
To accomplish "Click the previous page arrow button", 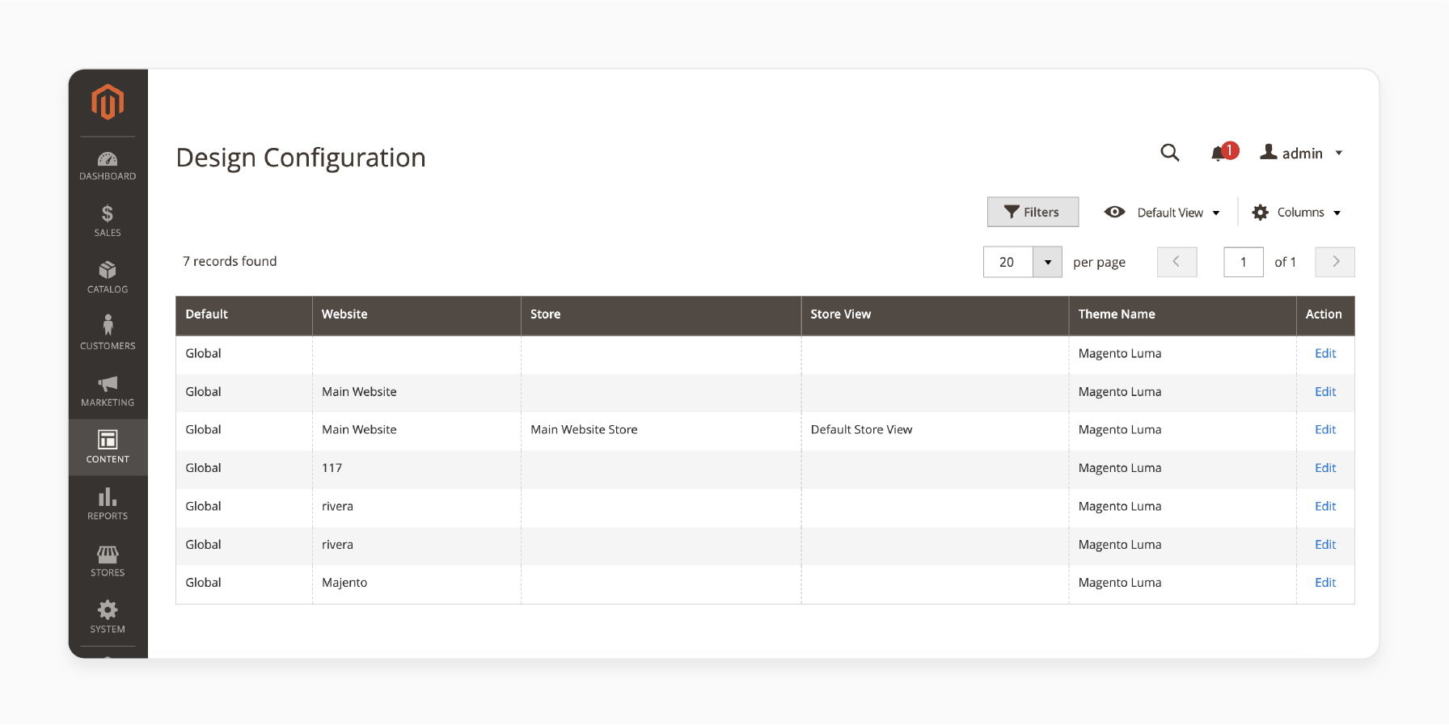I will (1177, 262).
